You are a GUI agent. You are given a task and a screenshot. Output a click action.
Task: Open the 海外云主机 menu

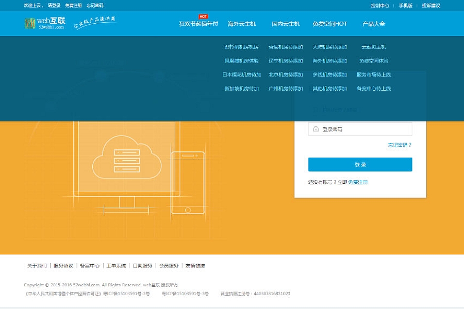(x=242, y=24)
